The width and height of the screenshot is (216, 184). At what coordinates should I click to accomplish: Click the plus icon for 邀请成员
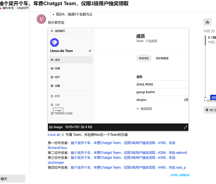137,109
